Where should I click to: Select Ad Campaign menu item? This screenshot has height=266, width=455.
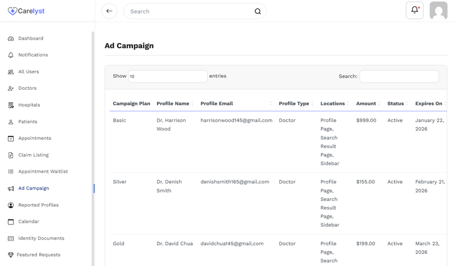[34, 188]
